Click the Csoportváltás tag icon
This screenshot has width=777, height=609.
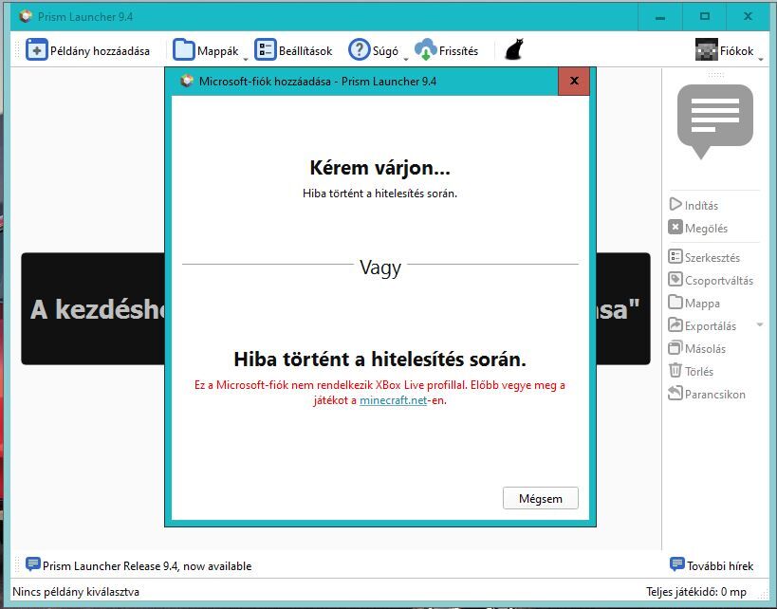(x=675, y=279)
